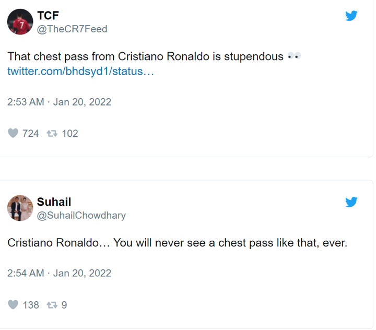Click the 9 retweets count
This screenshot has height=330, width=376.
64,304
